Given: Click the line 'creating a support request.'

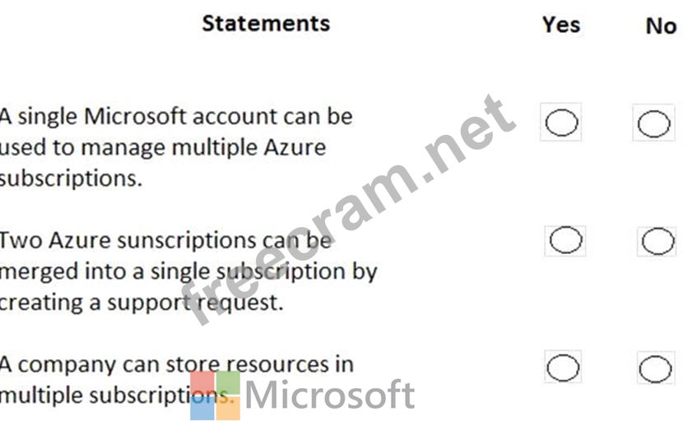Looking at the screenshot, I should click(x=141, y=303).
